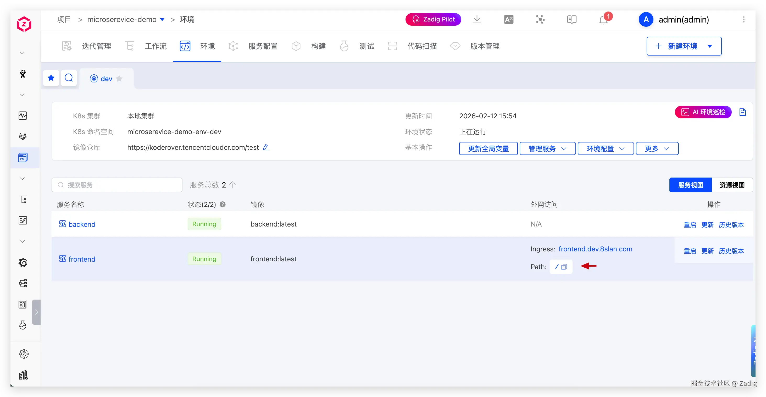Screen dimensions: 766x397
Task: Open the document icon beside AI 环境巡检
Action: coord(742,112)
